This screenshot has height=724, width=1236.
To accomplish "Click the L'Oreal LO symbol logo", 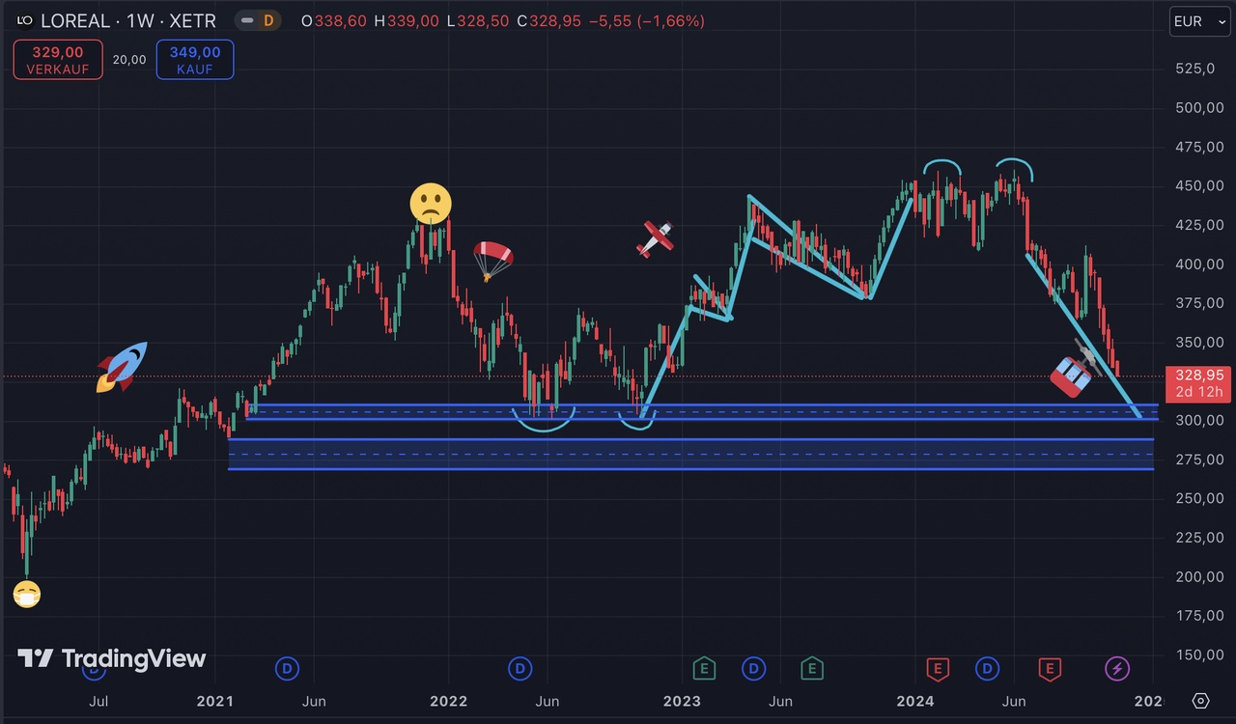I will pyautogui.click(x=24, y=20).
